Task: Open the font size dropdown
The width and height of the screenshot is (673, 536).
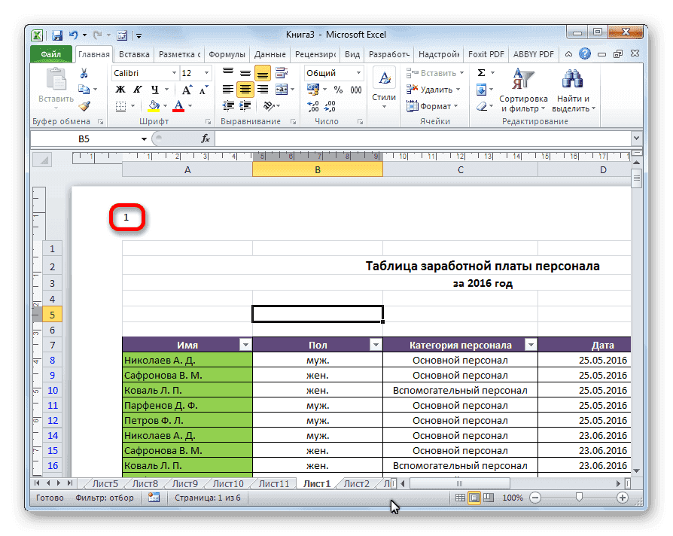Action: tap(205, 73)
